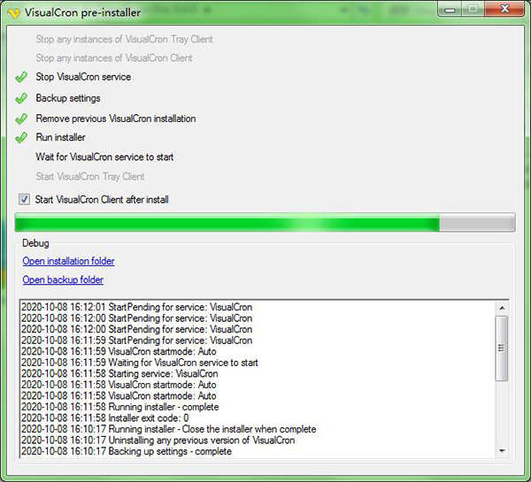Image resolution: width=531 pixels, height=482 pixels.
Task: Minimize the VisualCron pre-installer window
Action: (x=450, y=10)
